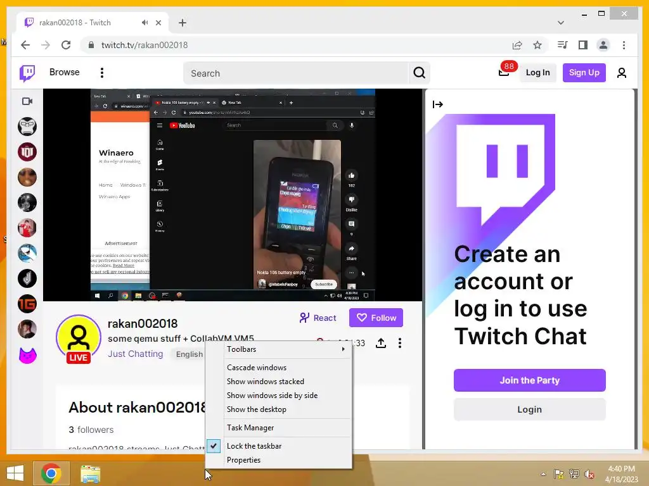This screenshot has width=649, height=486.
Task: Open the Chrome profile avatar
Action: point(603,45)
